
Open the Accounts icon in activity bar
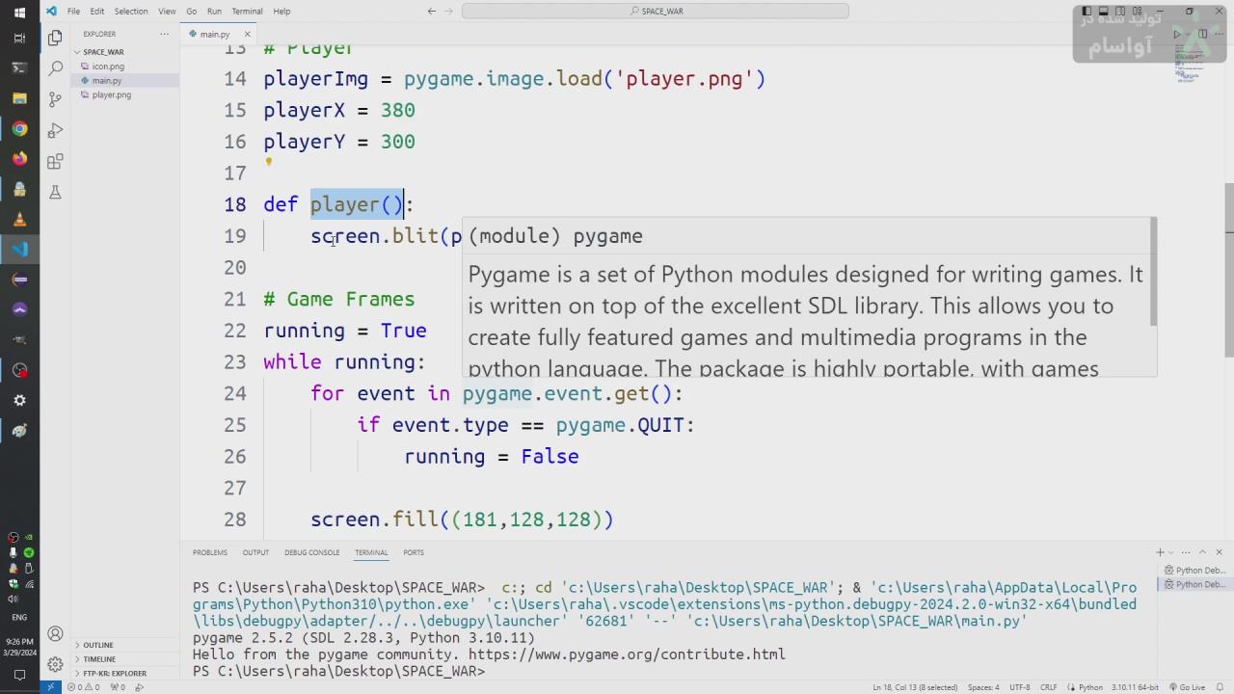click(x=55, y=634)
